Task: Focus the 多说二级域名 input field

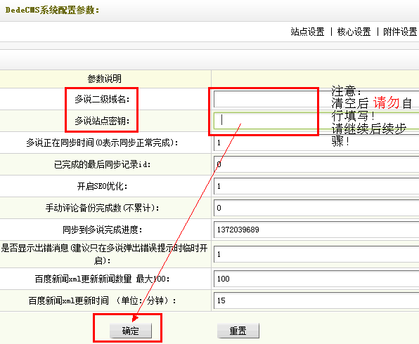Action: coord(316,99)
